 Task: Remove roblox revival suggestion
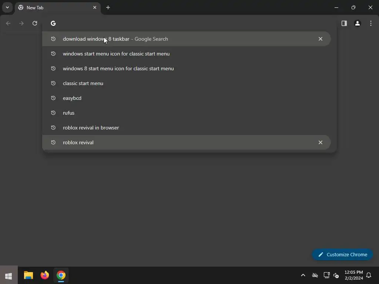point(321,142)
